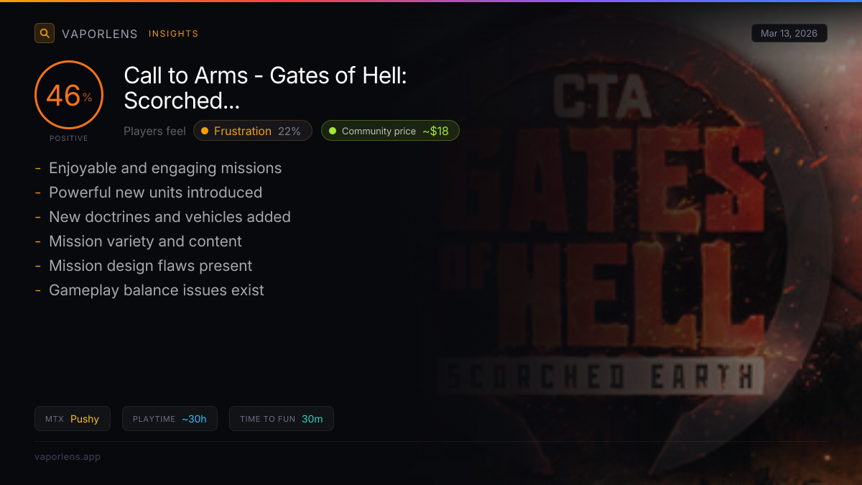Open the VAPORLENS brand name
Screen dimensions: 862x485
point(100,34)
